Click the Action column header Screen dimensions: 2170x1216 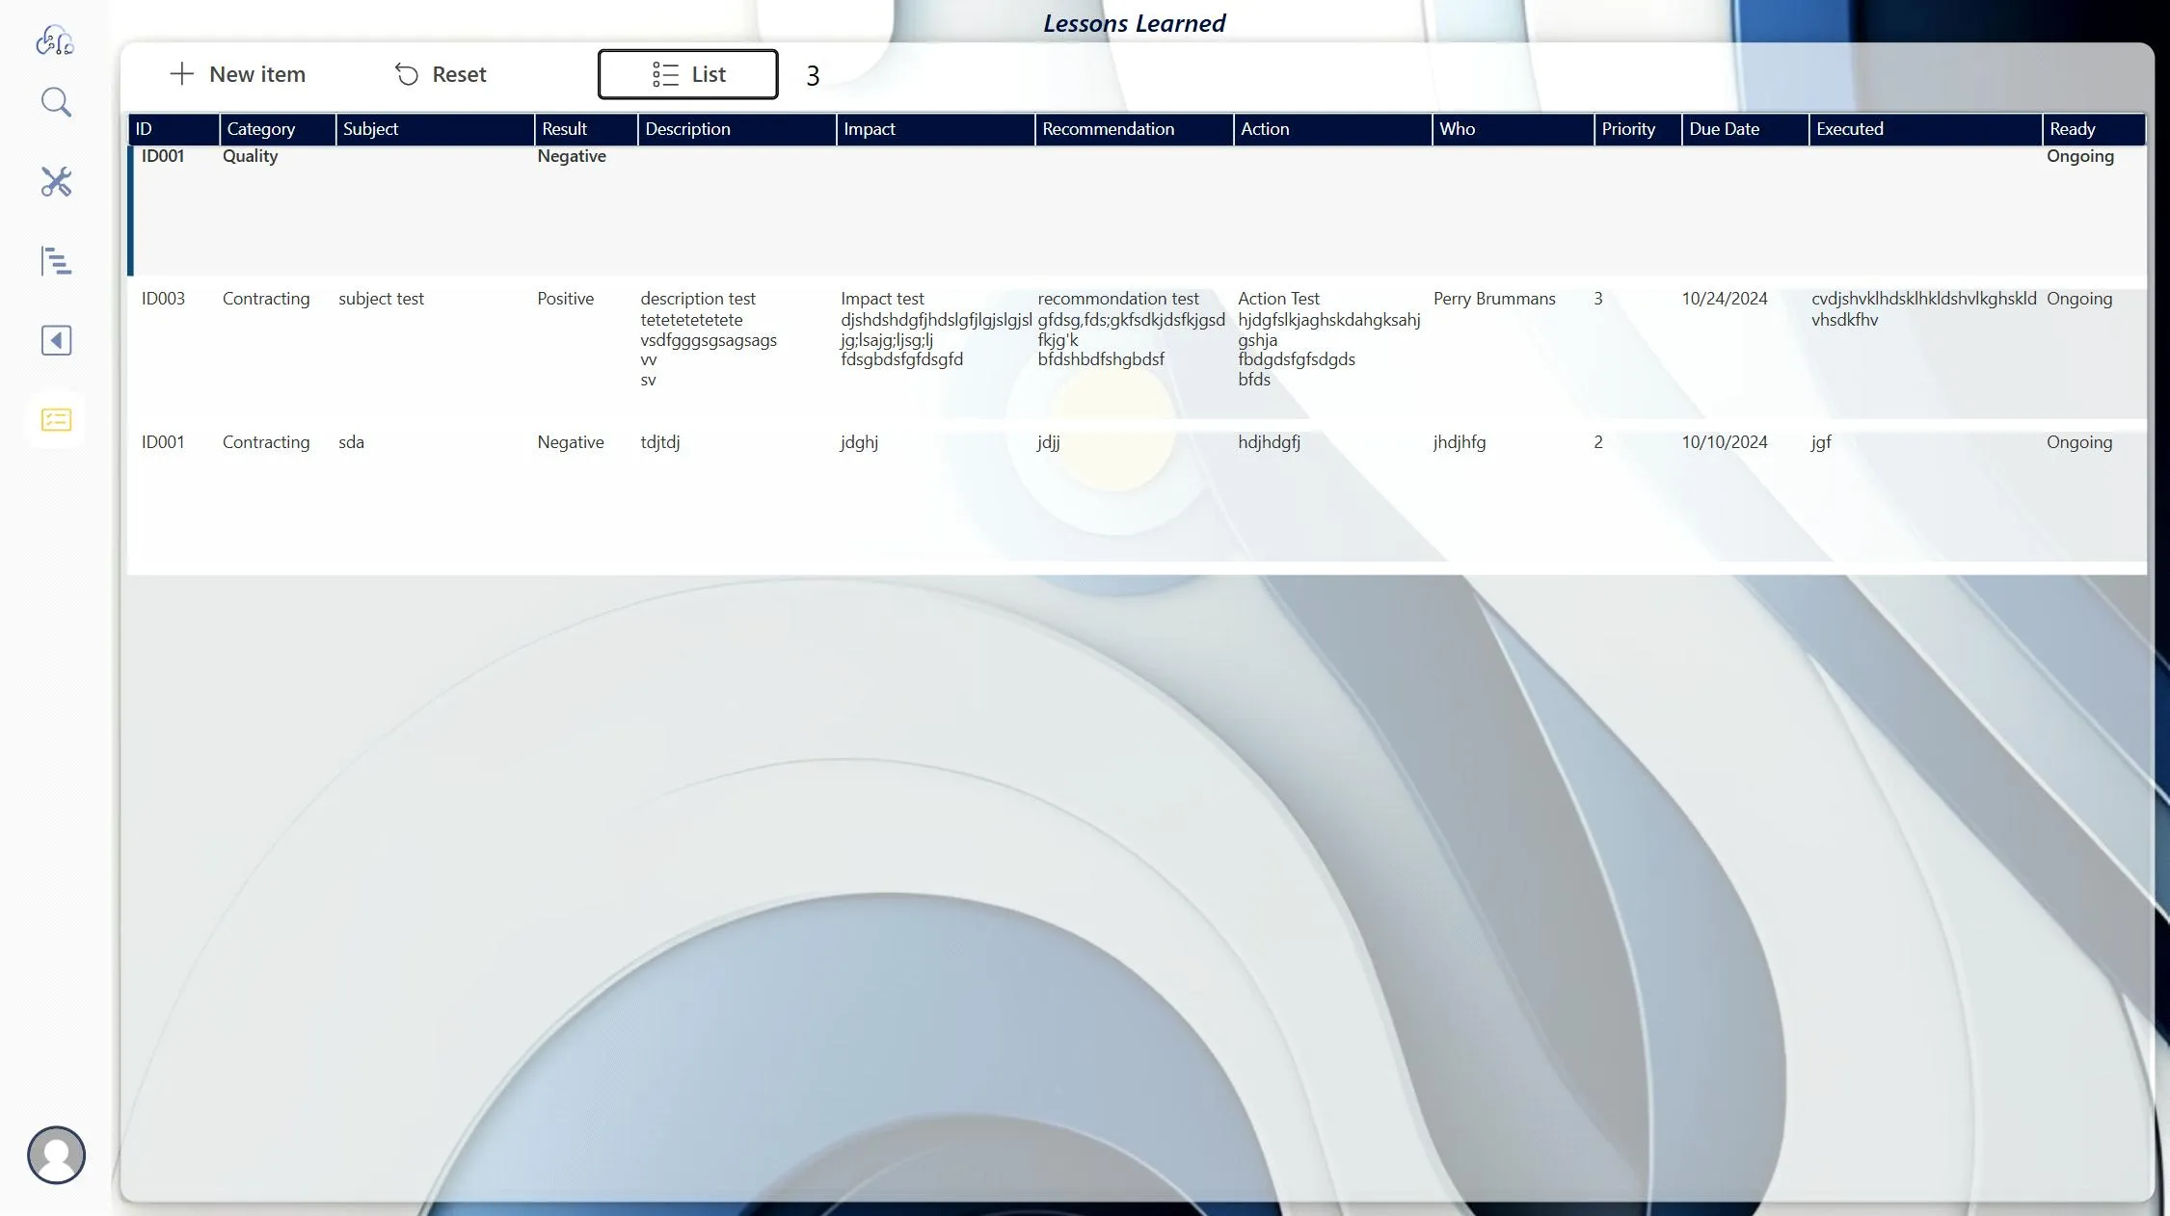(x=1332, y=129)
